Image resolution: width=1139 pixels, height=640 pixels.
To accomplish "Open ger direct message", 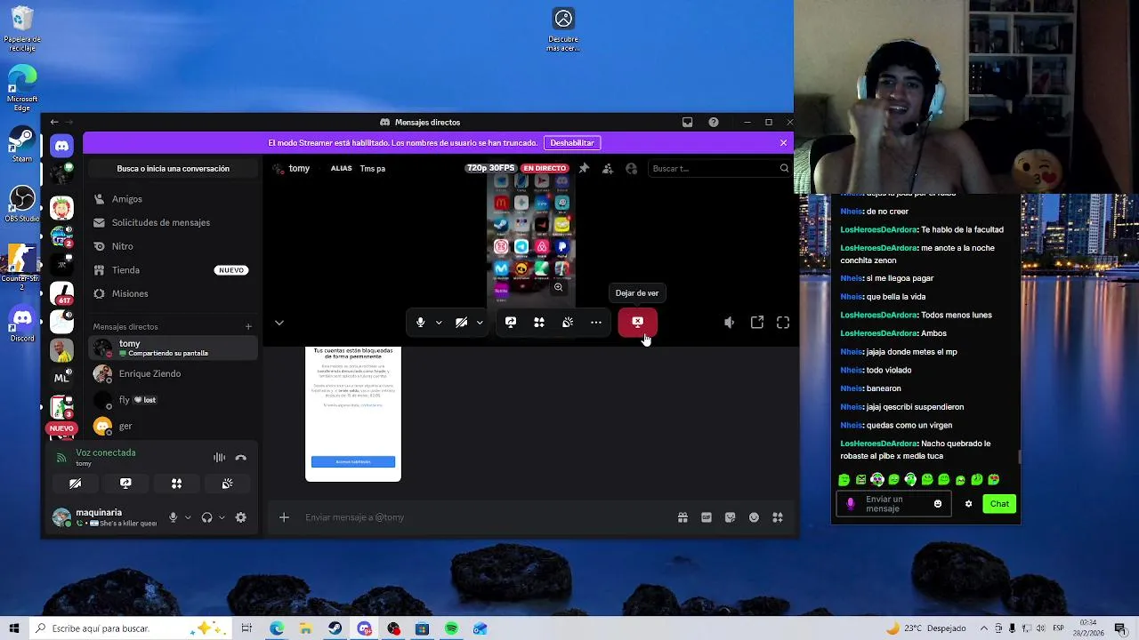I will click(x=174, y=426).
